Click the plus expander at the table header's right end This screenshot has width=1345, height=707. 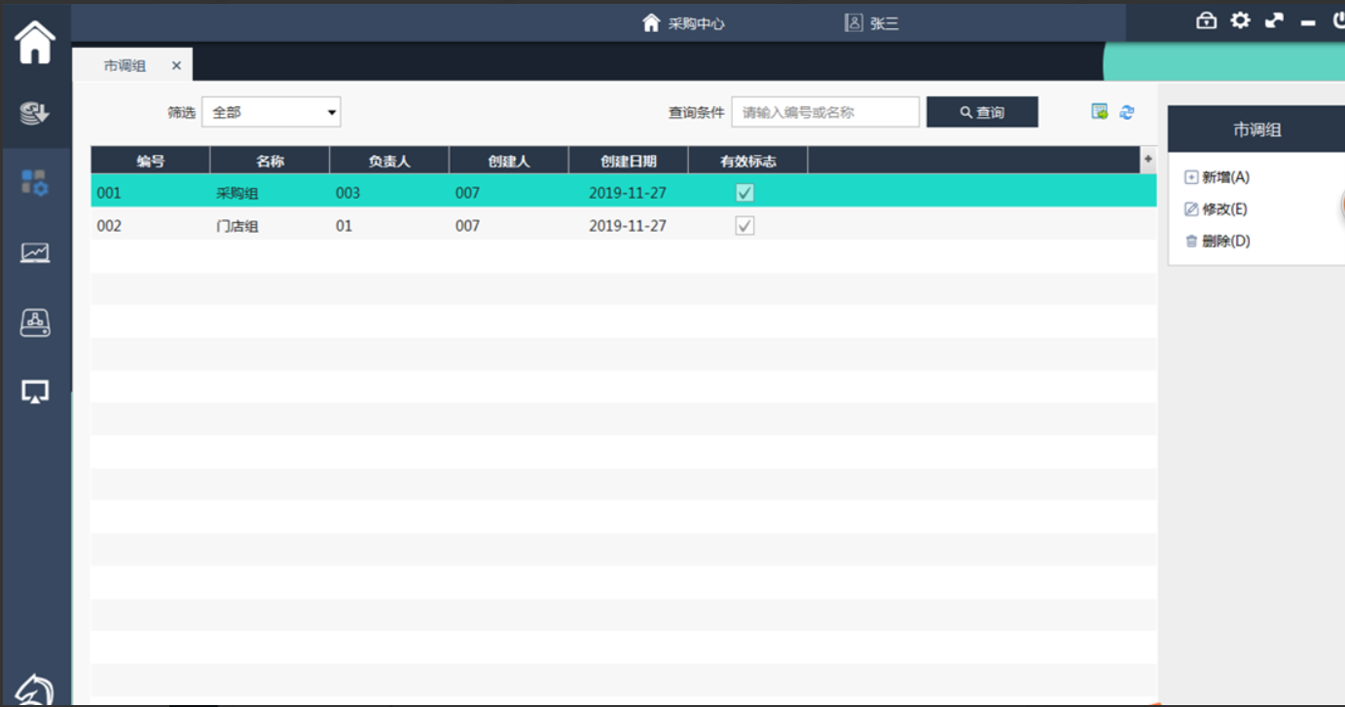point(1148,160)
